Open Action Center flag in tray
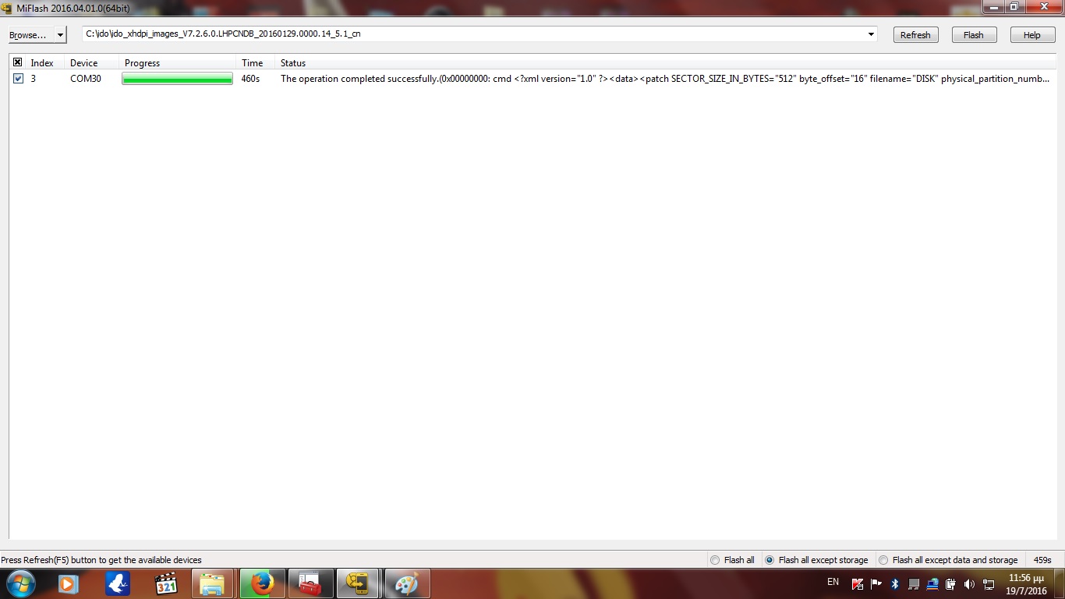This screenshot has height=599, width=1065. (x=876, y=584)
